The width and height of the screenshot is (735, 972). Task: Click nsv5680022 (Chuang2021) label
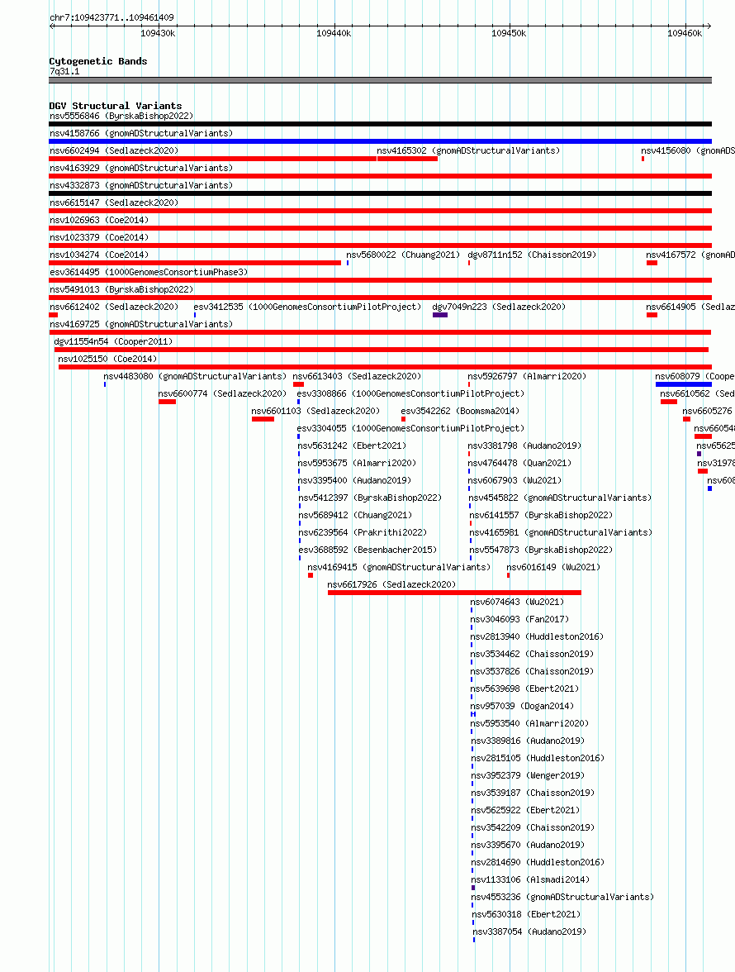coord(403,255)
